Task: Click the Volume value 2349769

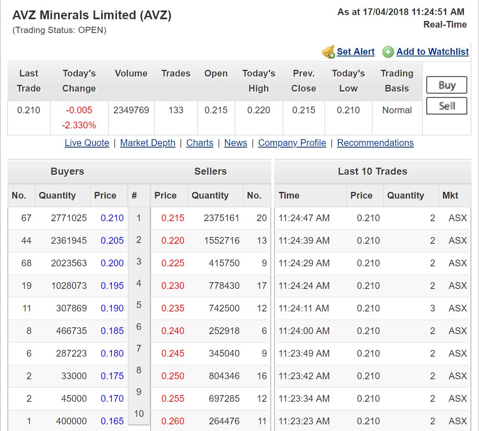Action: coord(131,110)
